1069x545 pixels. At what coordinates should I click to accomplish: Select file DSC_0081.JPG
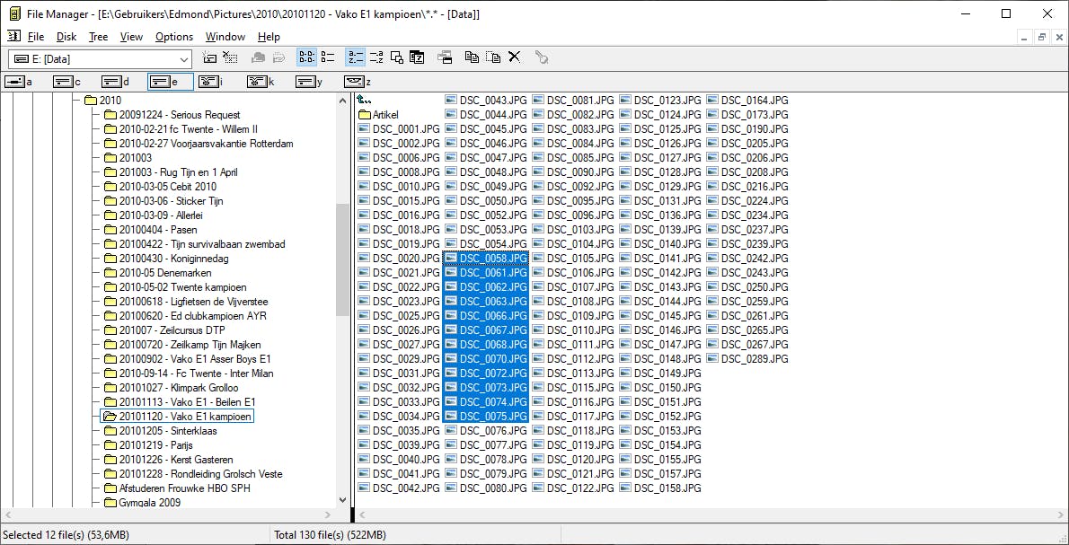tap(573, 101)
